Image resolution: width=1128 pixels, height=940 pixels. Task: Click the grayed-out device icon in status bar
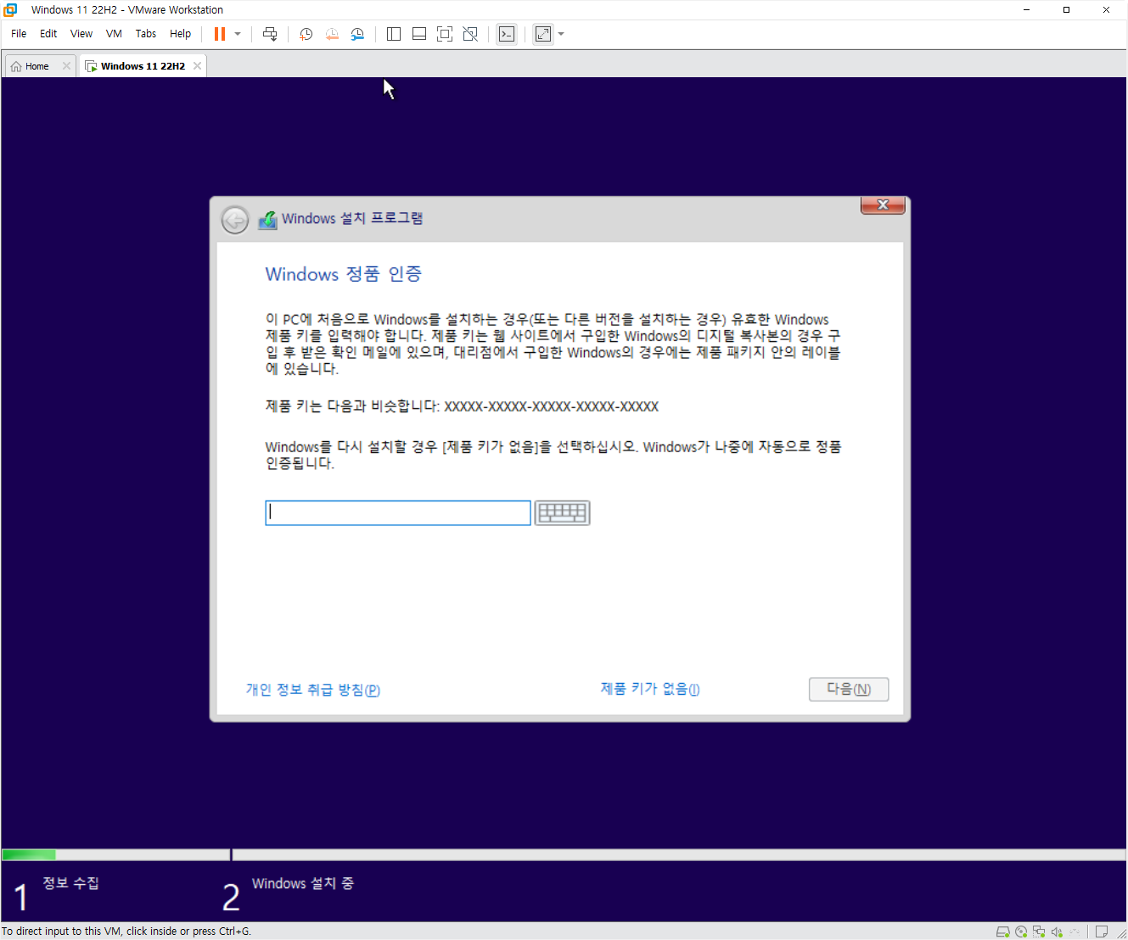point(1075,932)
